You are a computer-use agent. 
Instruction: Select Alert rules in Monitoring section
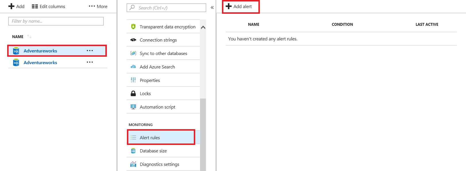(x=150, y=137)
